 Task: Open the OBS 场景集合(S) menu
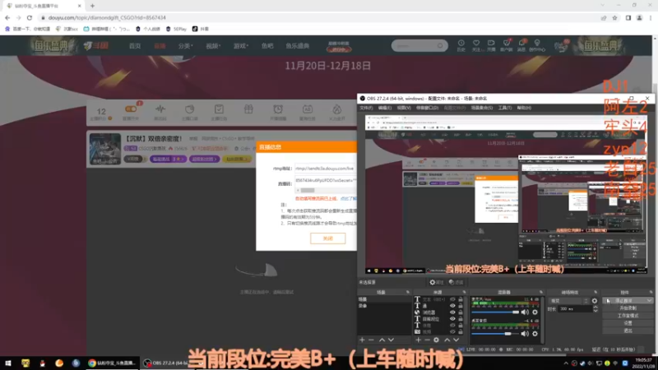click(x=482, y=108)
